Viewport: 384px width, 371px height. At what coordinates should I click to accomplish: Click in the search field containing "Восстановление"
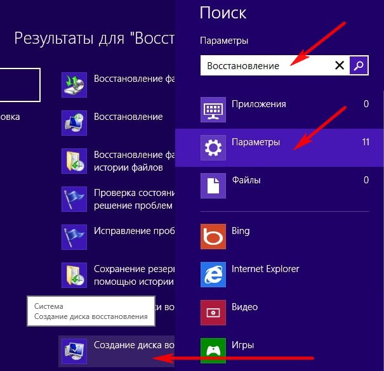pos(267,65)
